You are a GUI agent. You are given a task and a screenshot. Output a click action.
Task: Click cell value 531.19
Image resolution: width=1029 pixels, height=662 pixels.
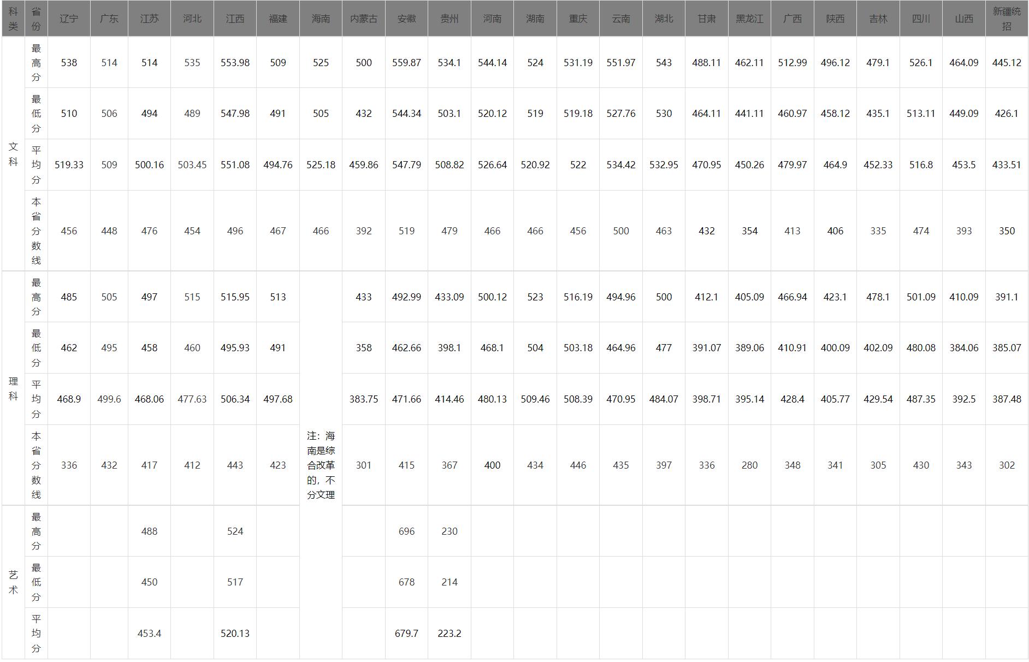[x=578, y=63]
